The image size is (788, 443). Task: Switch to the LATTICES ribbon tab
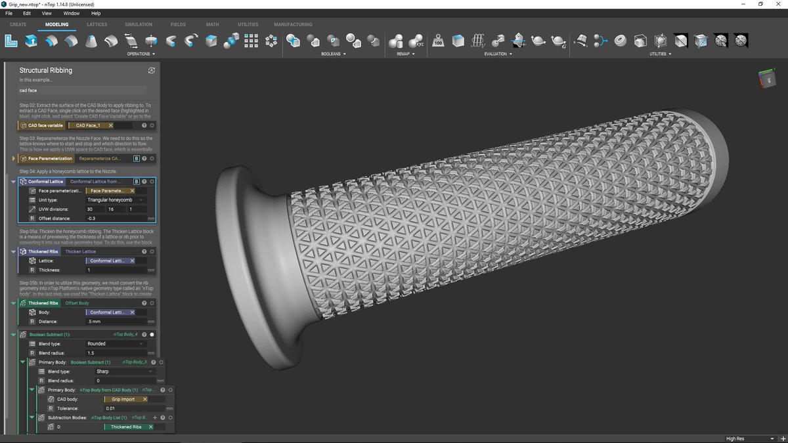pos(97,24)
